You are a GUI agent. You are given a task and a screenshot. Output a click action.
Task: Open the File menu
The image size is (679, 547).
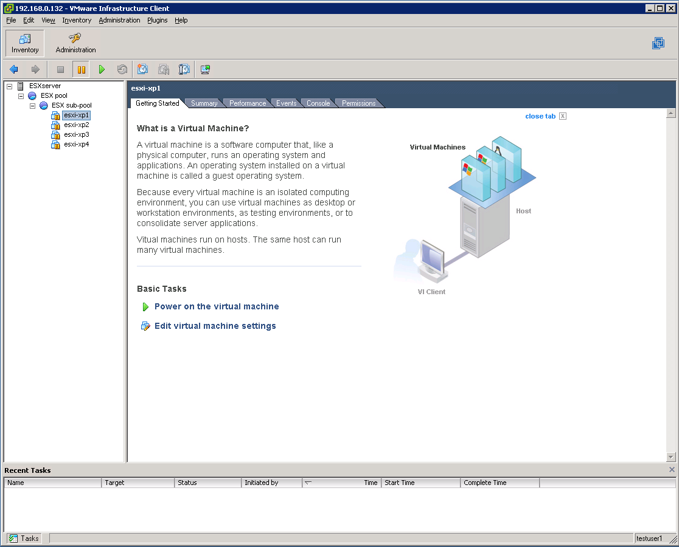[x=12, y=20]
